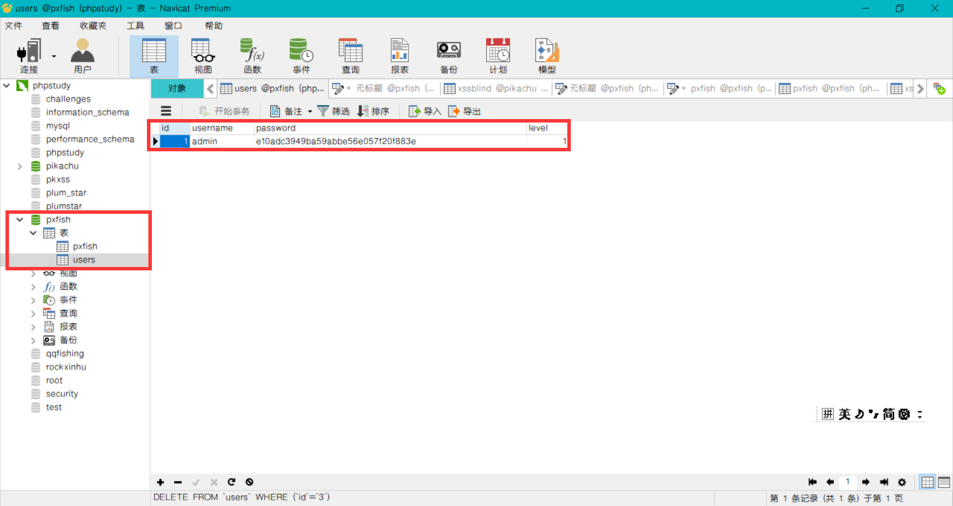Select the pxfish table in tree
The height and width of the screenshot is (506, 953).
(85, 247)
